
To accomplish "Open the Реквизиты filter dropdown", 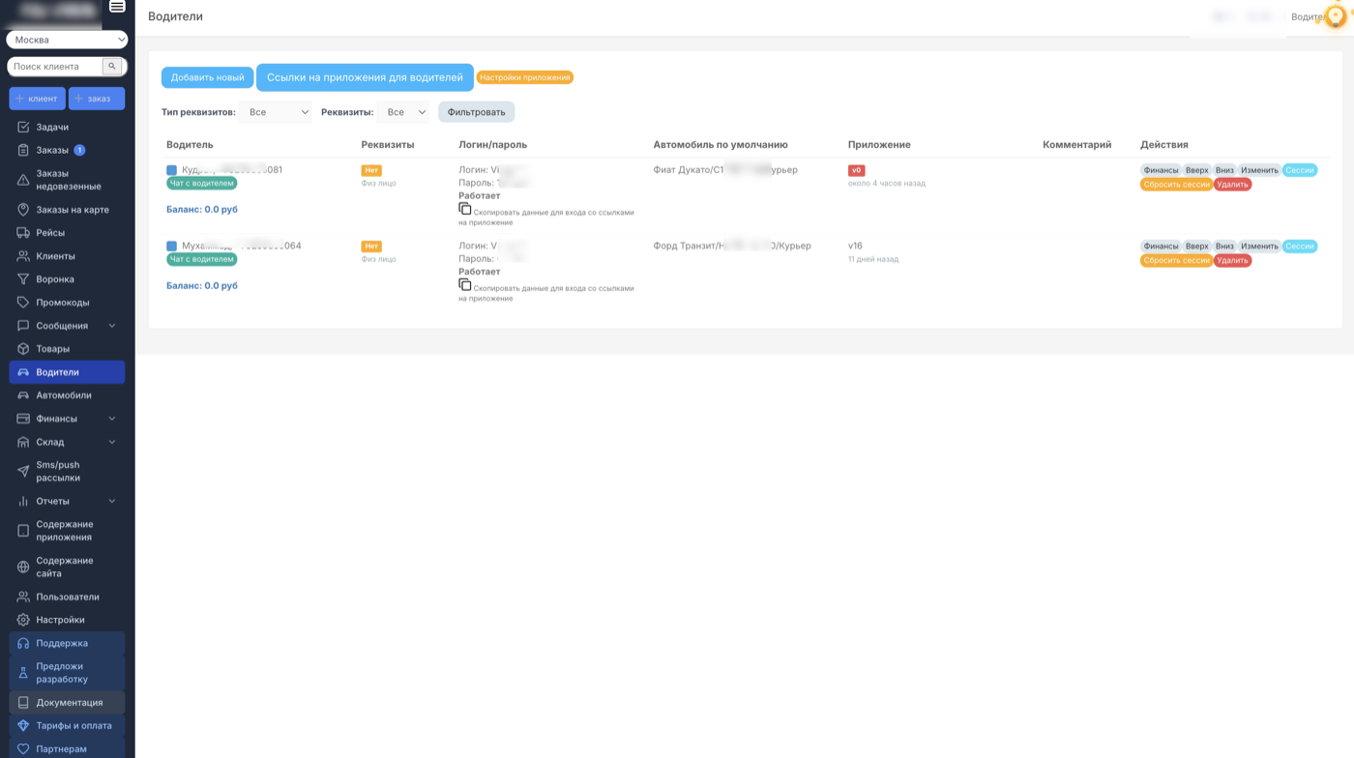I will point(403,112).
